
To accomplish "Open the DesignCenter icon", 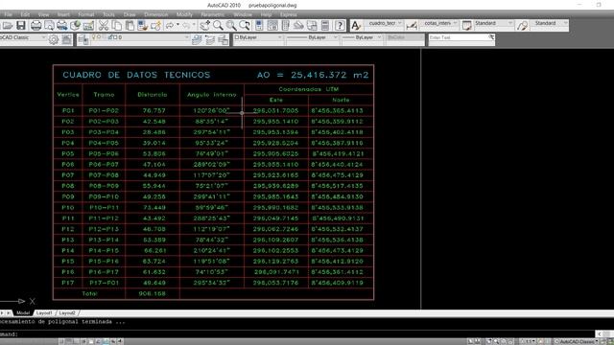I will (x=272, y=26).
